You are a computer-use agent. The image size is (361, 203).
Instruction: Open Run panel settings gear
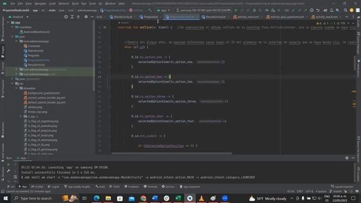tap(347, 158)
